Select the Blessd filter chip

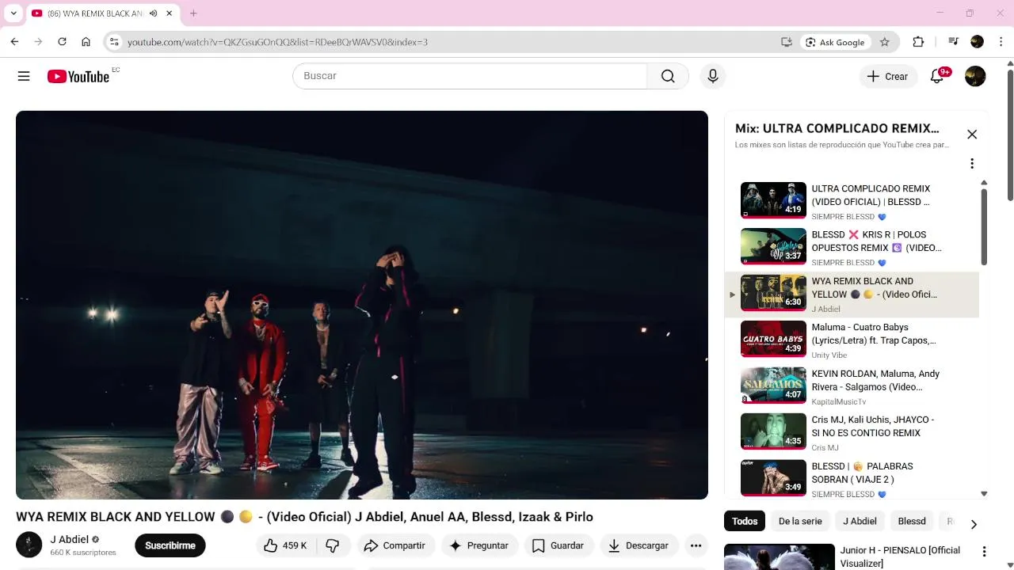click(911, 521)
